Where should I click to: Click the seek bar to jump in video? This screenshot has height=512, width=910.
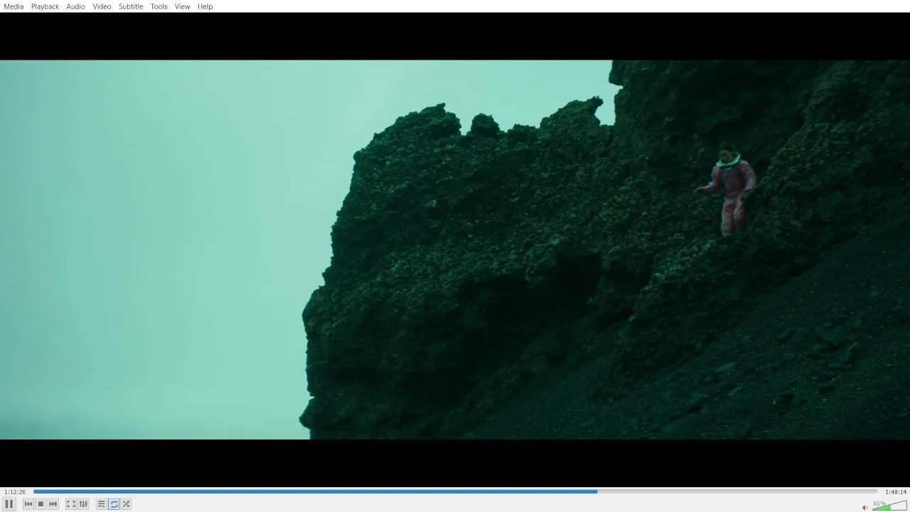(455, 491)
